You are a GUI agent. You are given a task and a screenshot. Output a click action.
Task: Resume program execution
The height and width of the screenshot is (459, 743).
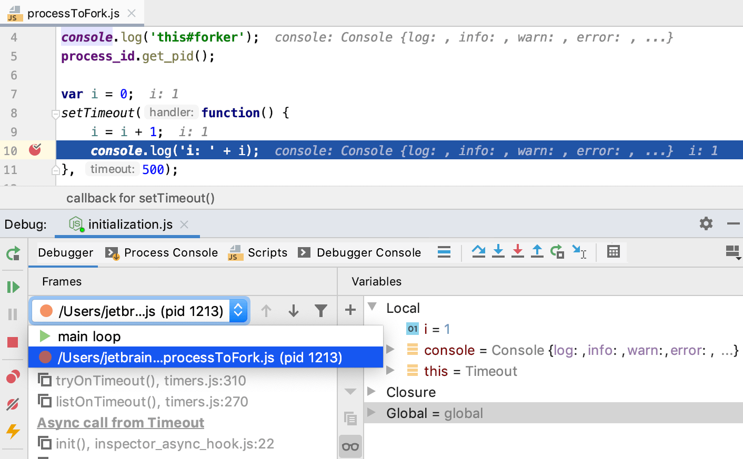13,287
